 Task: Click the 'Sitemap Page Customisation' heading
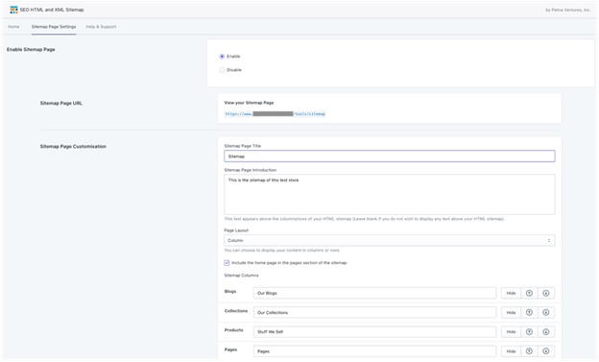point(73,146)
